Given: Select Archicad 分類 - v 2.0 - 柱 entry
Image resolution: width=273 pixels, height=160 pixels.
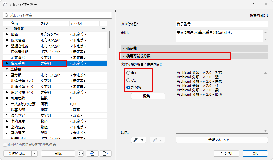Looking at the screenshot, I should (198, 86).
